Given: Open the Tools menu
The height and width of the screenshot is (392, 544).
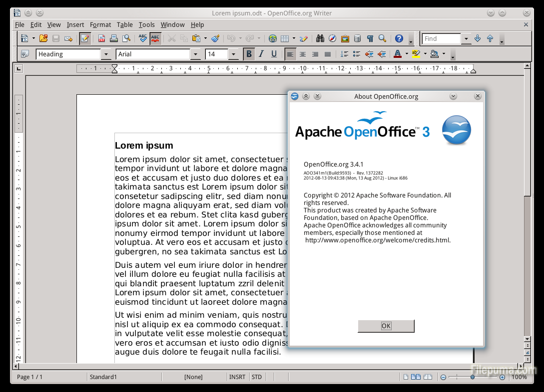Looking at the screenshot, I should pyautogui.click(x=146, y=24).
